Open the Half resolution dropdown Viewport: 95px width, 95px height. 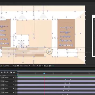coord(9,66)
